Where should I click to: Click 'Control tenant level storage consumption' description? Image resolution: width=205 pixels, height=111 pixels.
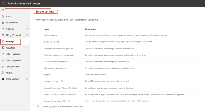(x=109, y=88)
